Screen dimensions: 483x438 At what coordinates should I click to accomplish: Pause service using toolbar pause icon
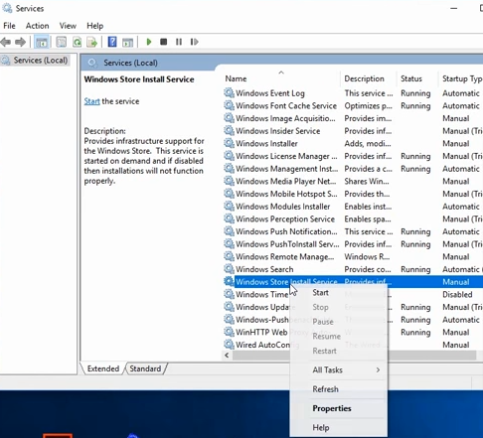[x=179, y=42]
